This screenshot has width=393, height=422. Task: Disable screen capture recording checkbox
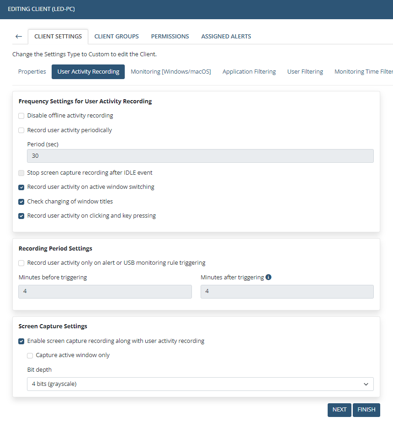(x=21, y=341)
